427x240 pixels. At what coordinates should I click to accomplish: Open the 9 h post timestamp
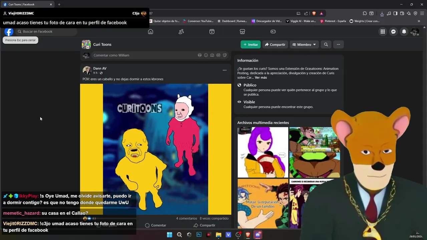[x=95, y=73]
